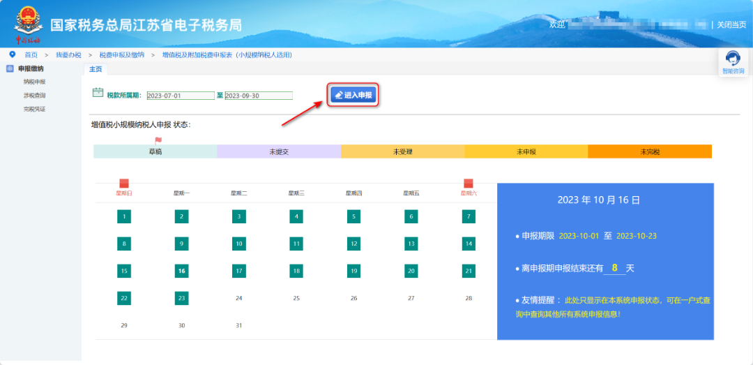Click the 星期三 column header
The width and height of the screenshot is (753, 365).
(296, 193)
